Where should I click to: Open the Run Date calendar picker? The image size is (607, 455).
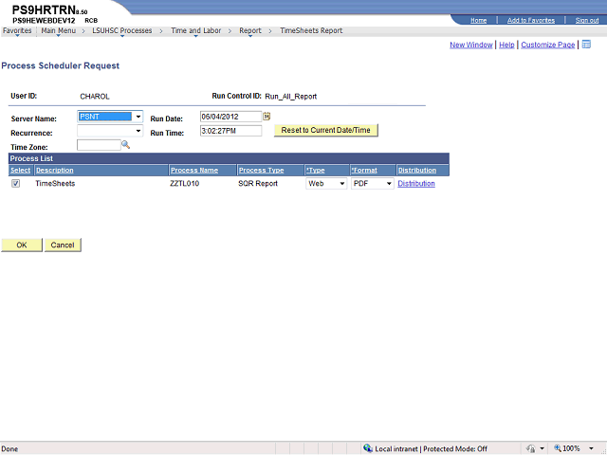tap(267, 117)
